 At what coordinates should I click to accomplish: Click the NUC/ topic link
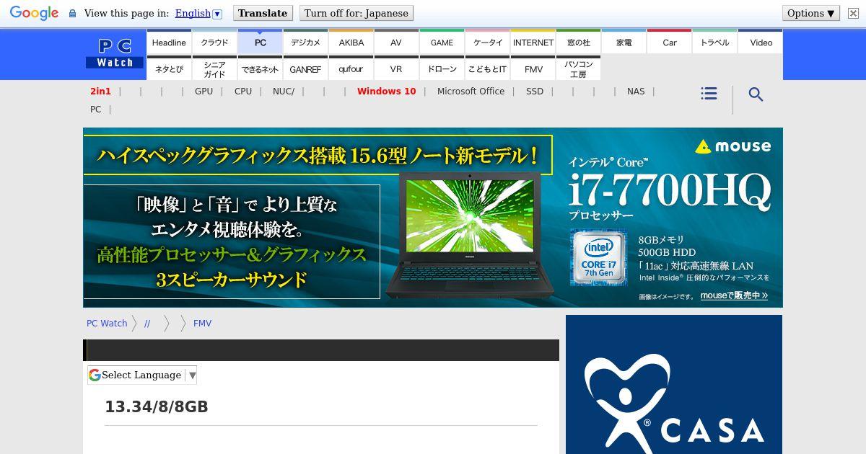pos(284,91)
